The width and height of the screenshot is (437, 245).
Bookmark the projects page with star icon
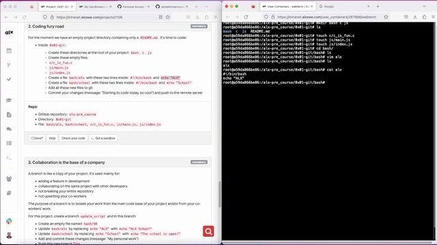[168, 17]
